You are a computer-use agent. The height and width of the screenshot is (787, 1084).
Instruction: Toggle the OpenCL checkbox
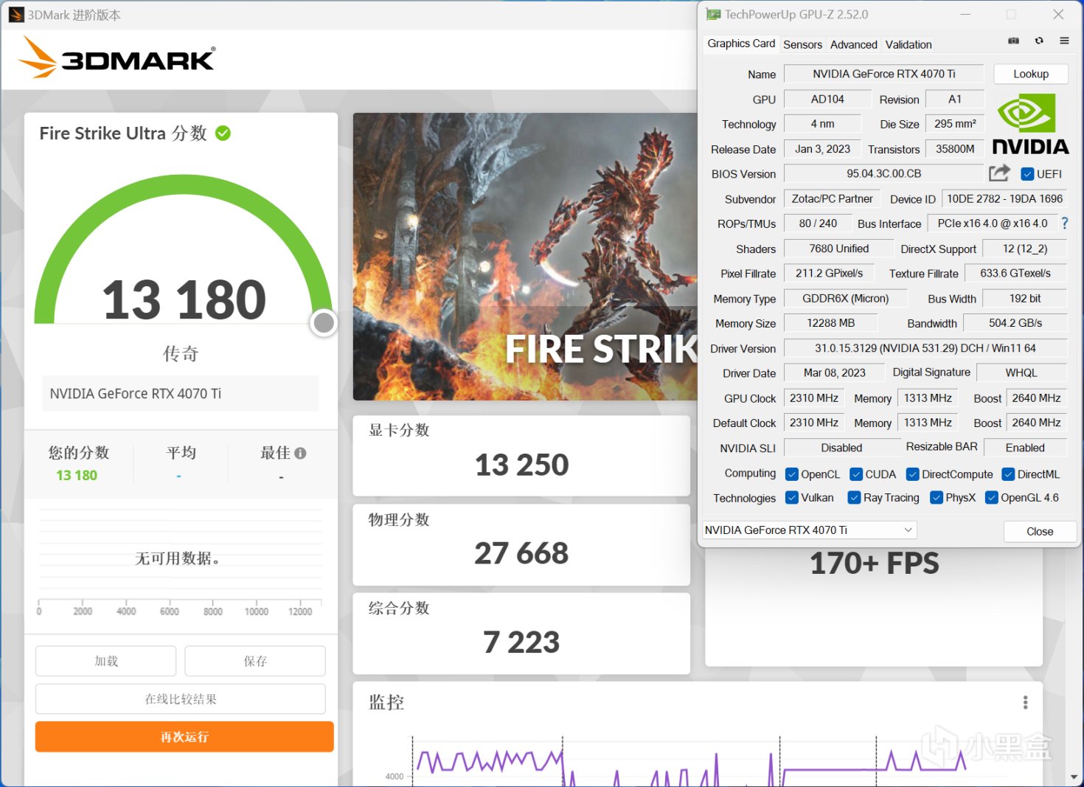tap(792, 474)
